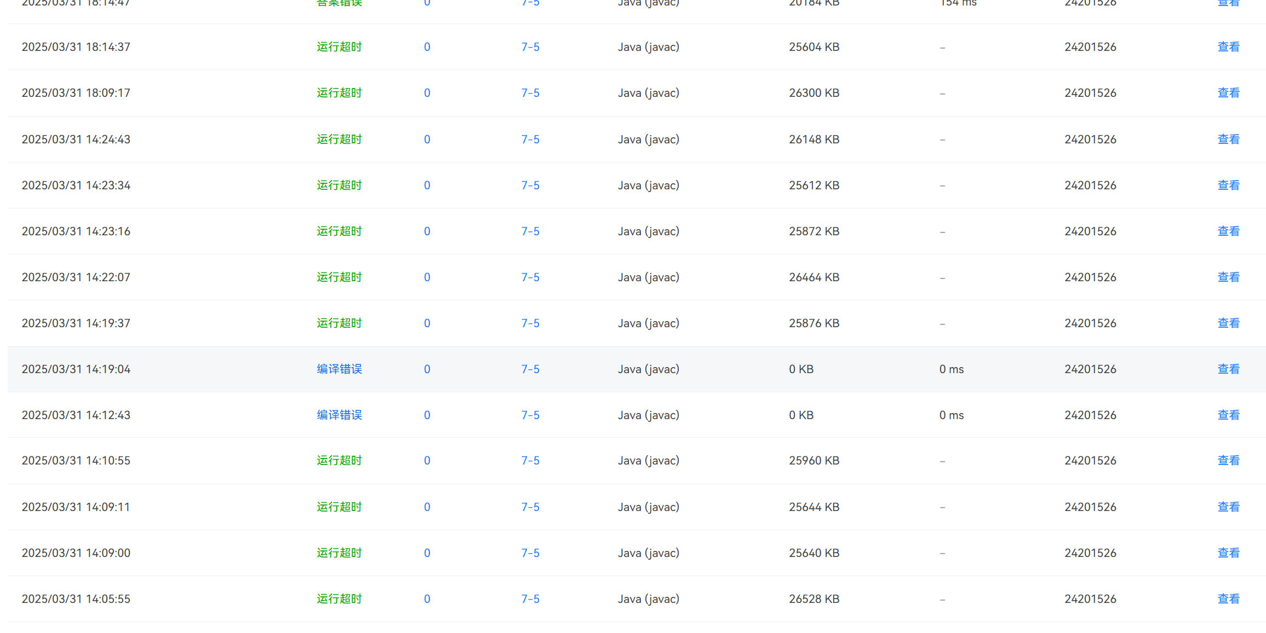Click 7-5 problem link for 14:19:37 row
The height and width of the screenshot is (633, 1266).
click(530, 323)
